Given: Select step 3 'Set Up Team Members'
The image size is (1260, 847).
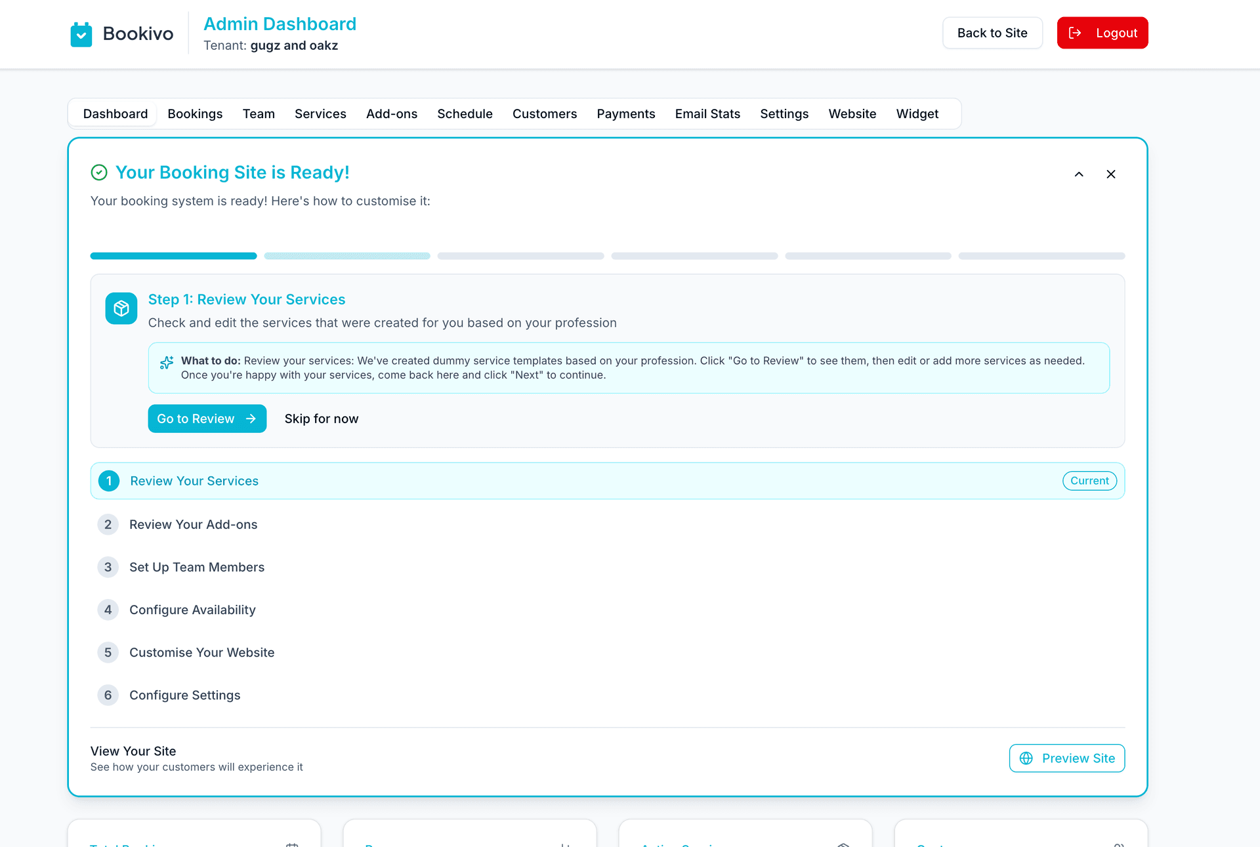Looking at the screenshot, I should tap(197, 567).
